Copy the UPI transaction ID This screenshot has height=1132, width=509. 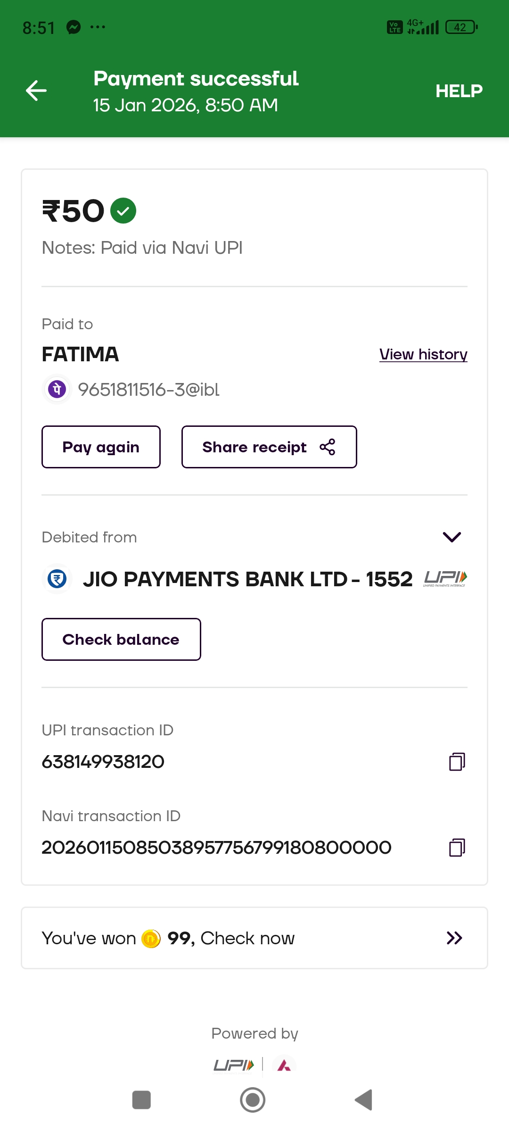(x=457, y=761)
